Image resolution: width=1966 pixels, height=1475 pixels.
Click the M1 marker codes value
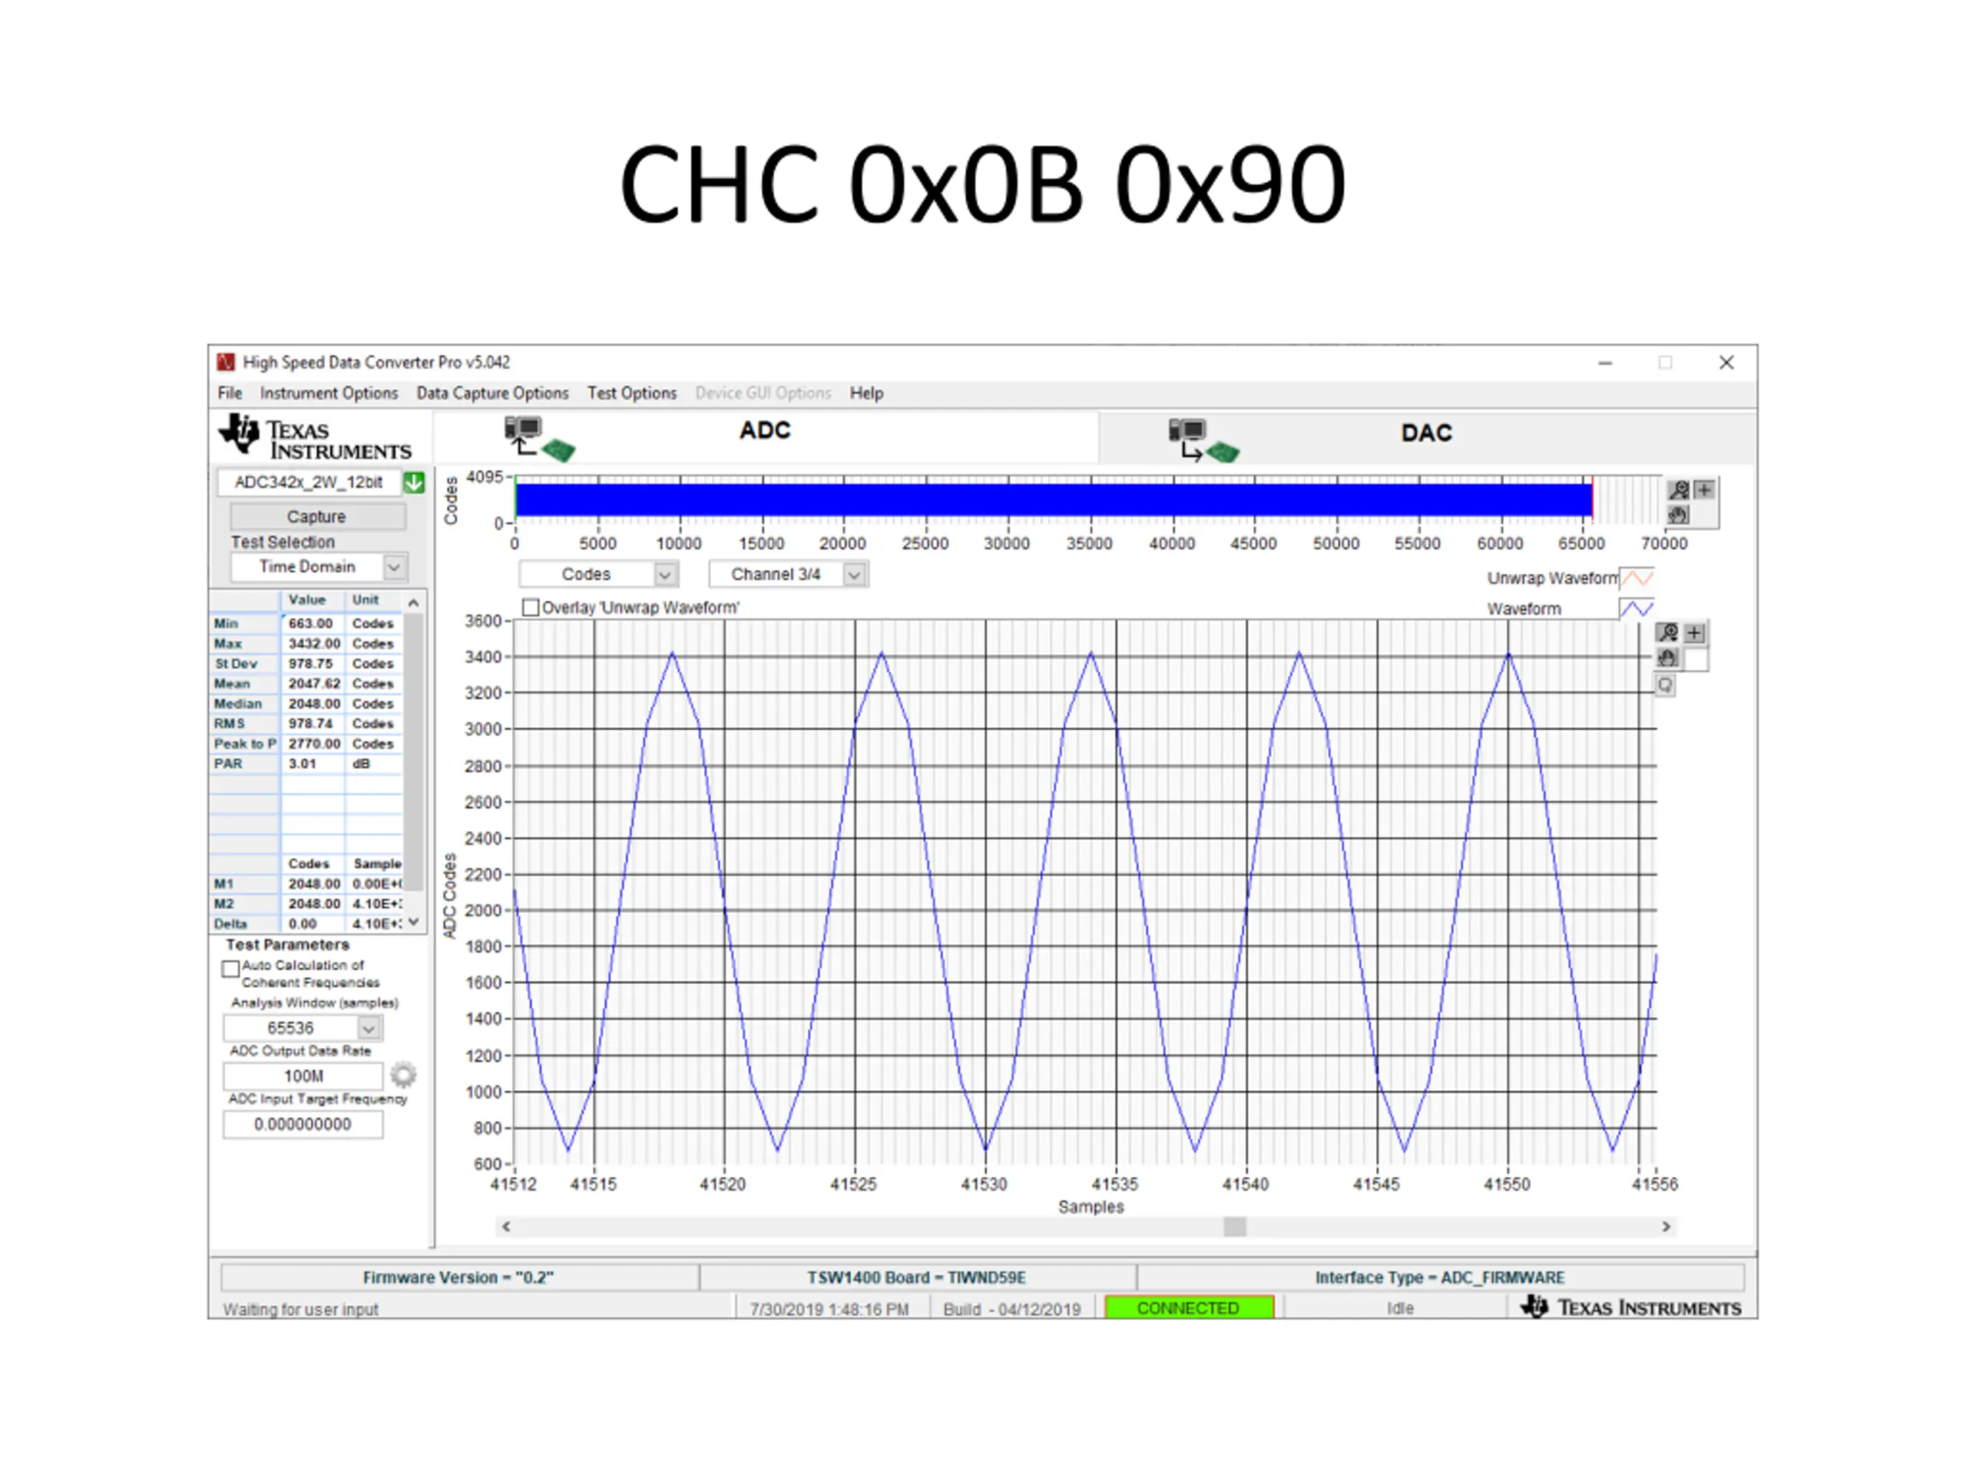[x=314, y=883]
